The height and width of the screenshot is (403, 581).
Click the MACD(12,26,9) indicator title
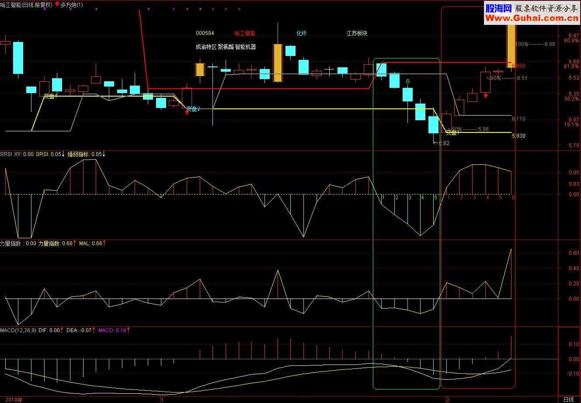[x=18, y=330]
